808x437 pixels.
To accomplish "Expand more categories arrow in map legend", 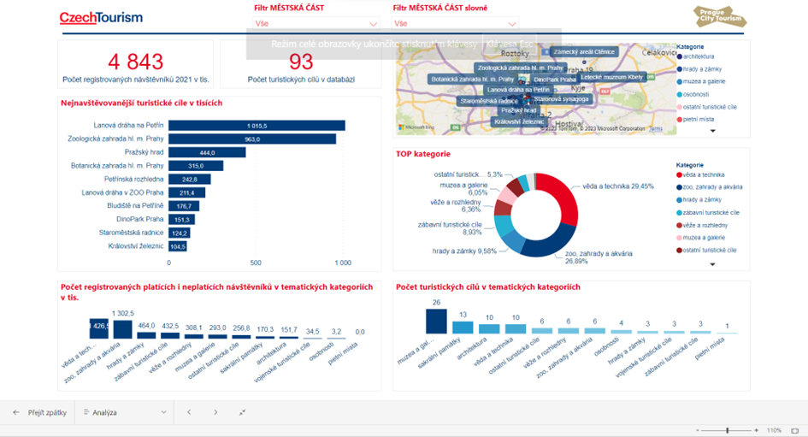I will [x=713, y=131].
